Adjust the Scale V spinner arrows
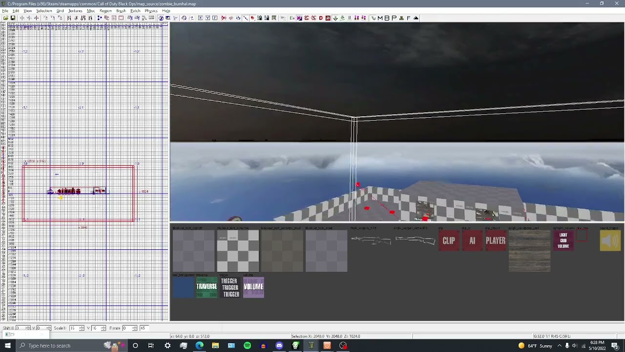Screen dimensions: 625x352 pyautogui.click(x=104, y=328)
